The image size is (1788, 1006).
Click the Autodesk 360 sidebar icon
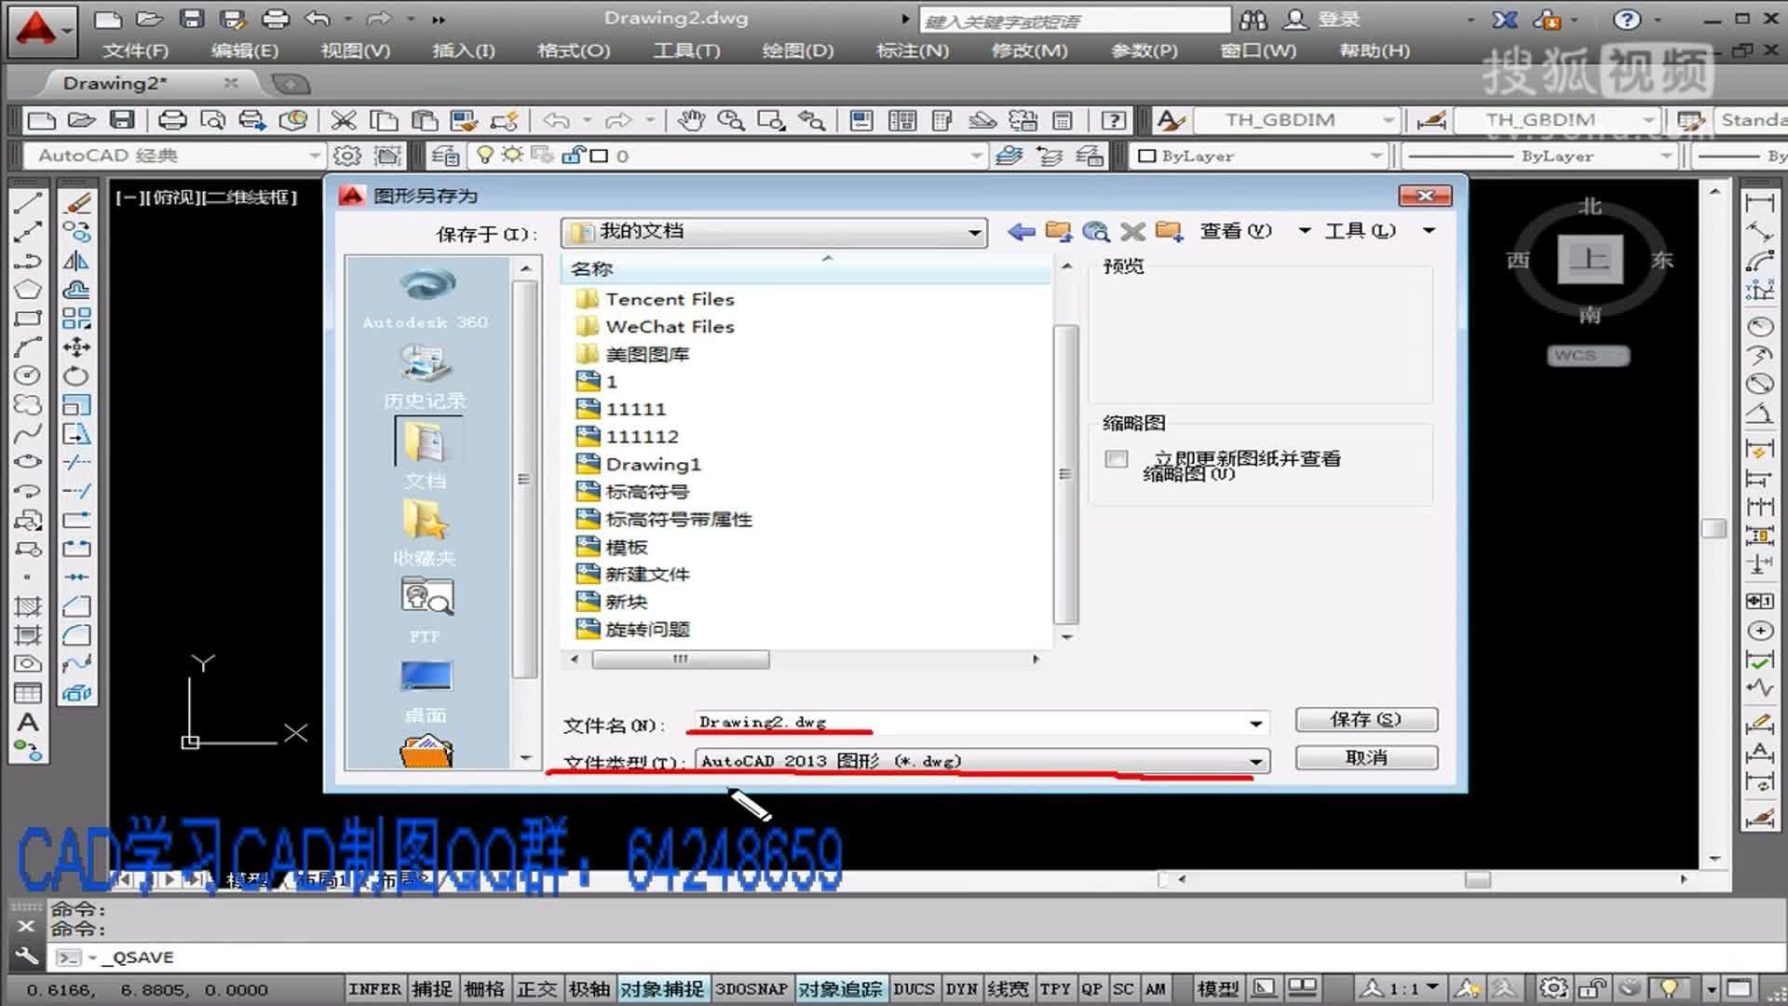pos(427,287)
